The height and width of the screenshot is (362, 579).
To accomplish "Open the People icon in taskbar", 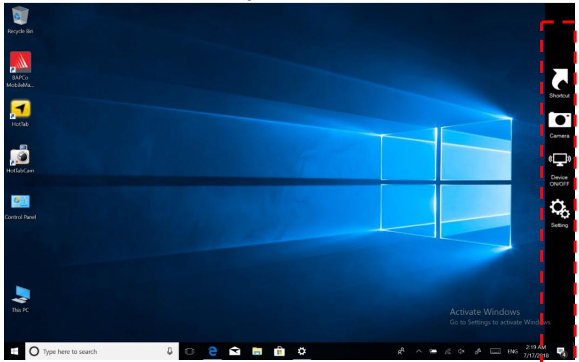I will click(x=401, y=351).
